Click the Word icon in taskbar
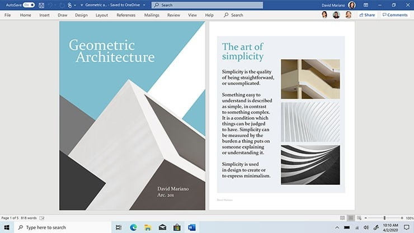The image size is (414, 233). pyautogui.click(x=191, y=227)
